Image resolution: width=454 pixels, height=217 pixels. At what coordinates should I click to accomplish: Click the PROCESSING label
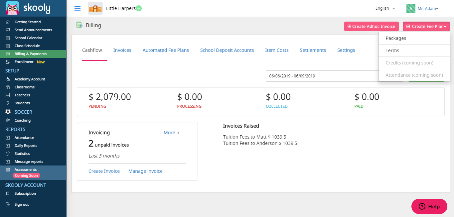pyautogui.click(x=189, y=106)
